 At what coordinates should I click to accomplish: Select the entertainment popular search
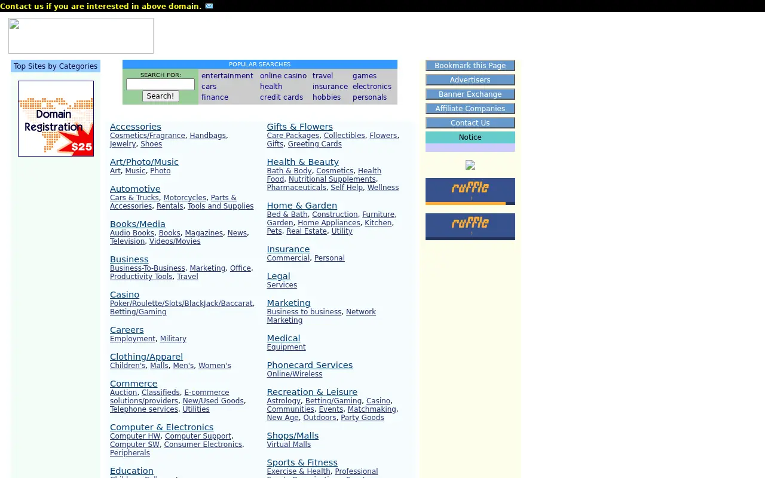(x=227, y=76)
